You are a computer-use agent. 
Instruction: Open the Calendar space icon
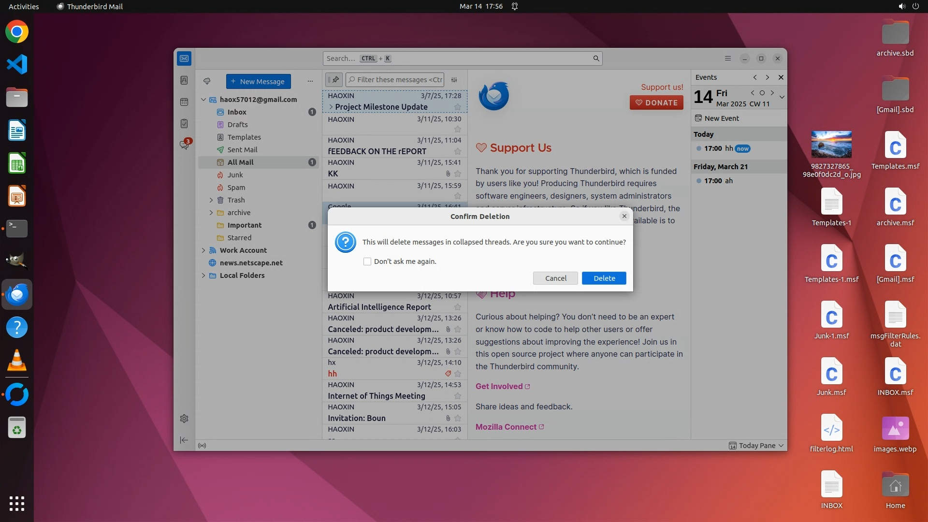coord(184,102)
